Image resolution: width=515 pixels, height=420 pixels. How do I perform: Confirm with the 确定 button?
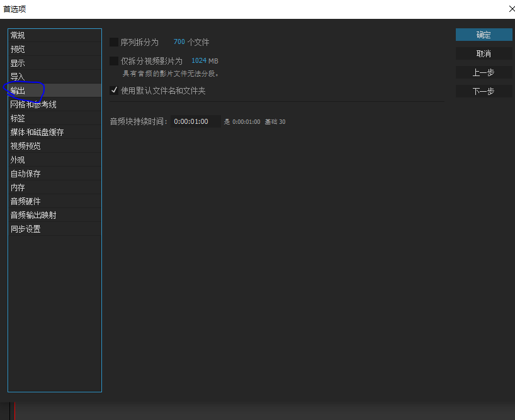pos(484,35)
